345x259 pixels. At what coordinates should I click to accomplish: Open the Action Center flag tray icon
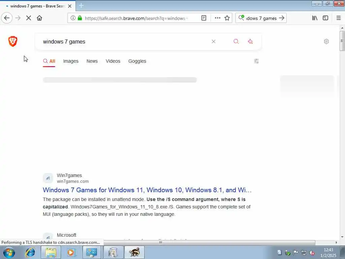coord(296,253)
